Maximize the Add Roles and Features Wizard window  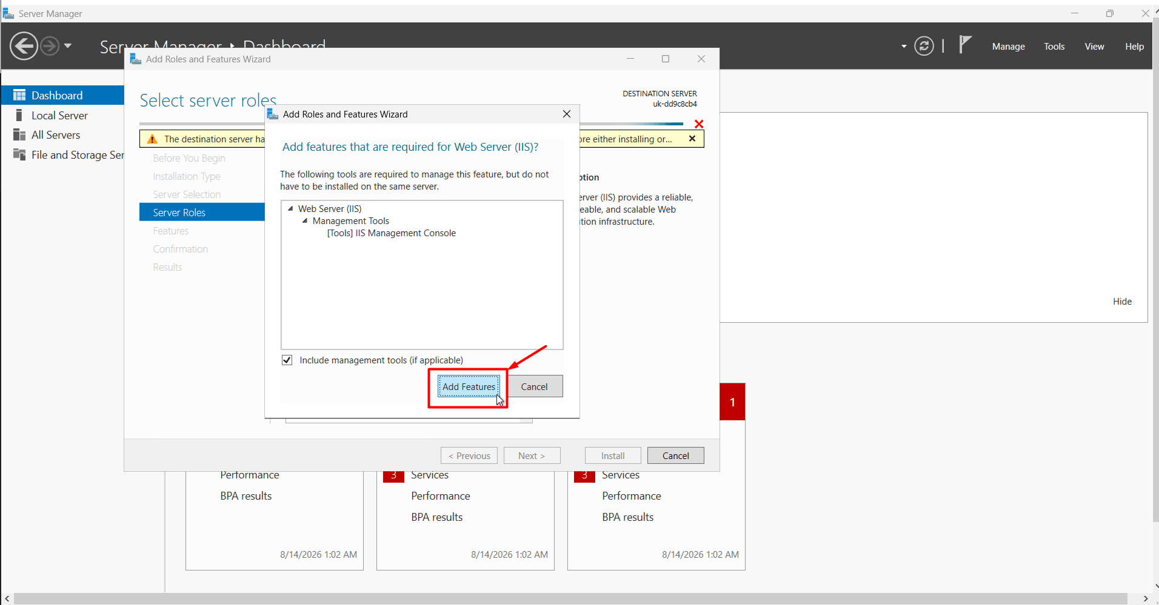click(x=666, y=59)
